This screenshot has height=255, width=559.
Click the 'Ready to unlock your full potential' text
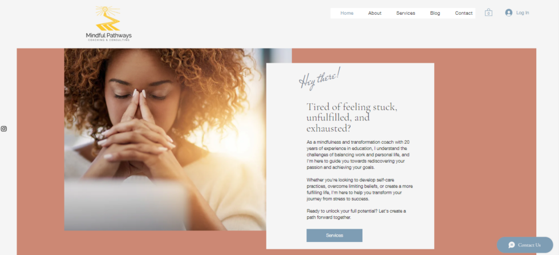356,214
